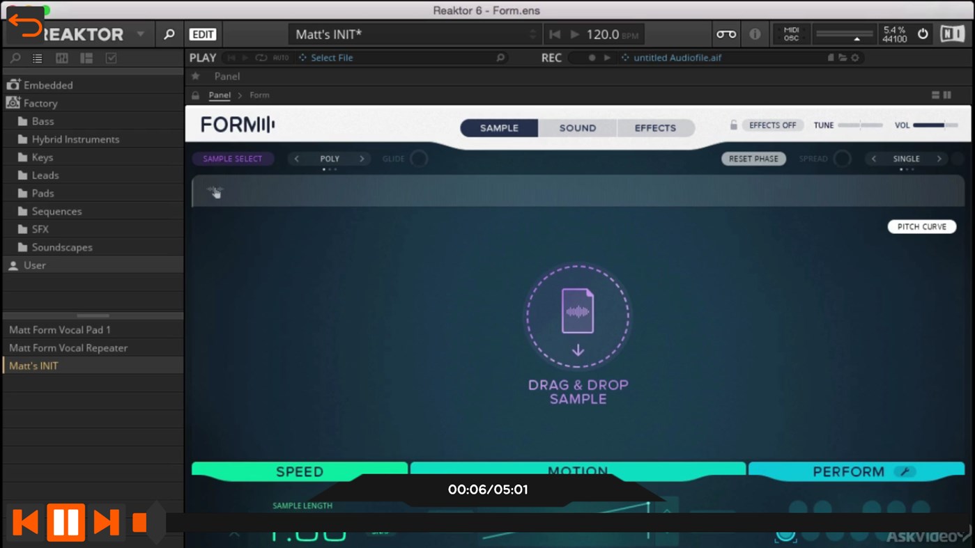This screenshot has width=975, height=548.
Task: Toggle the effects lock icon
Action: pyautogui.click(x=733, y=125)
